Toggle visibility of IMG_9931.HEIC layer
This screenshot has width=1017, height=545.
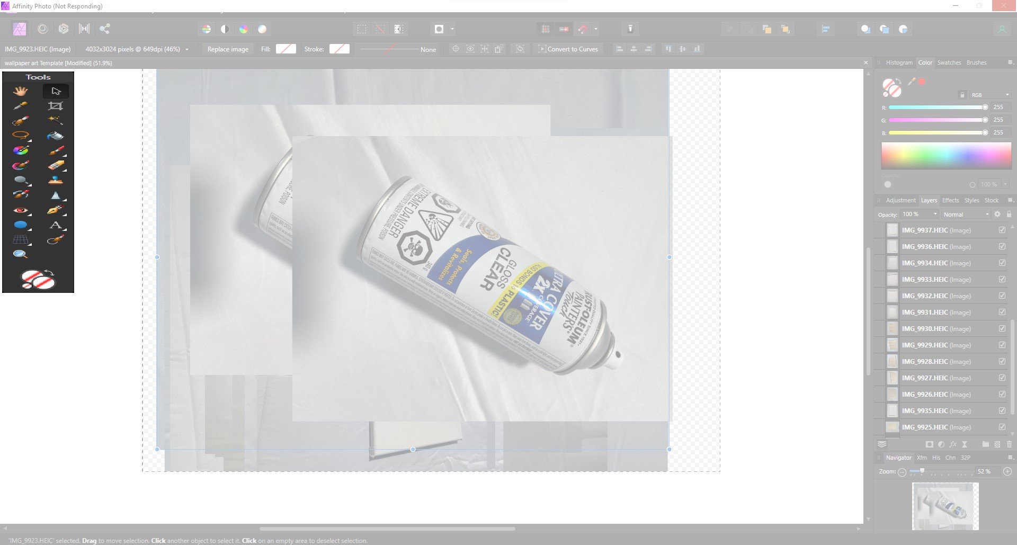point(1002,312)
